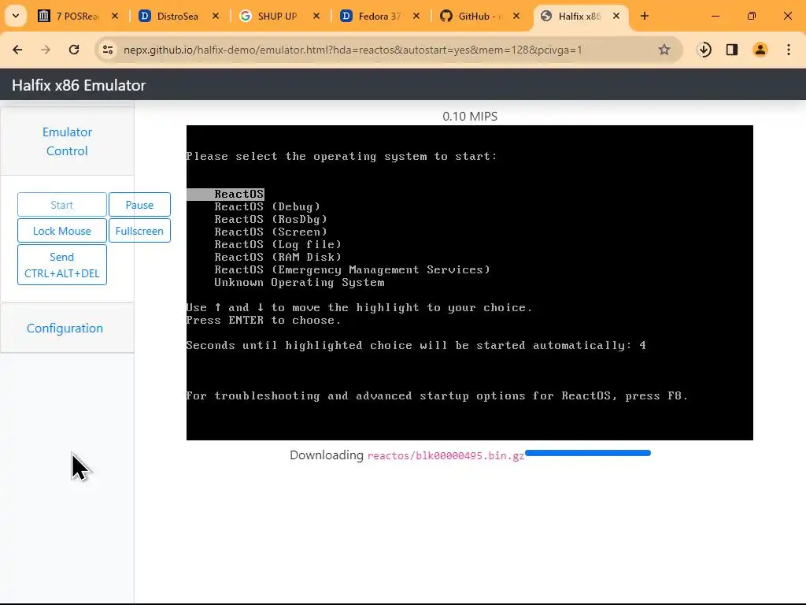The width and height of the screenshot is (806, 605).
Task: Click the Halfix x86 Emulator title
Action: click(79, 85)
